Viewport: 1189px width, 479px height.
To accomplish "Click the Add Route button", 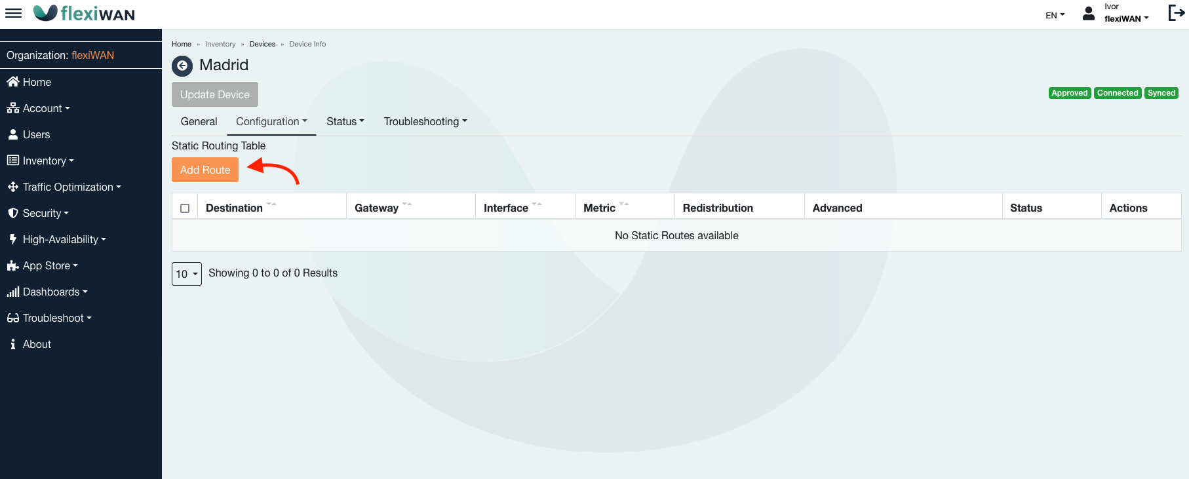I will [x=205, y=170].
